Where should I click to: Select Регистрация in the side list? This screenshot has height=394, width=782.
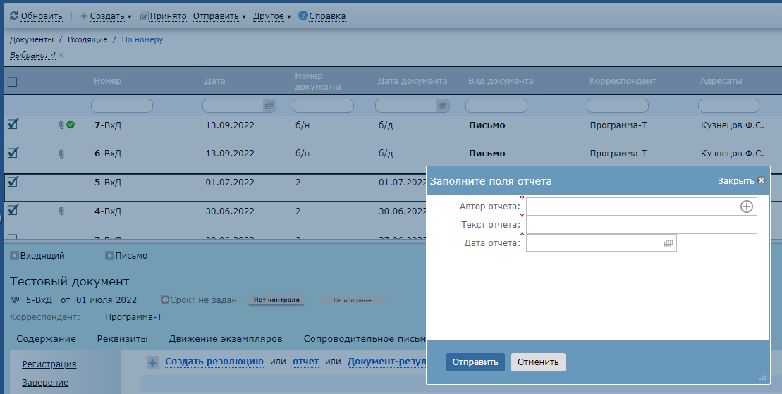pos(49,364)
